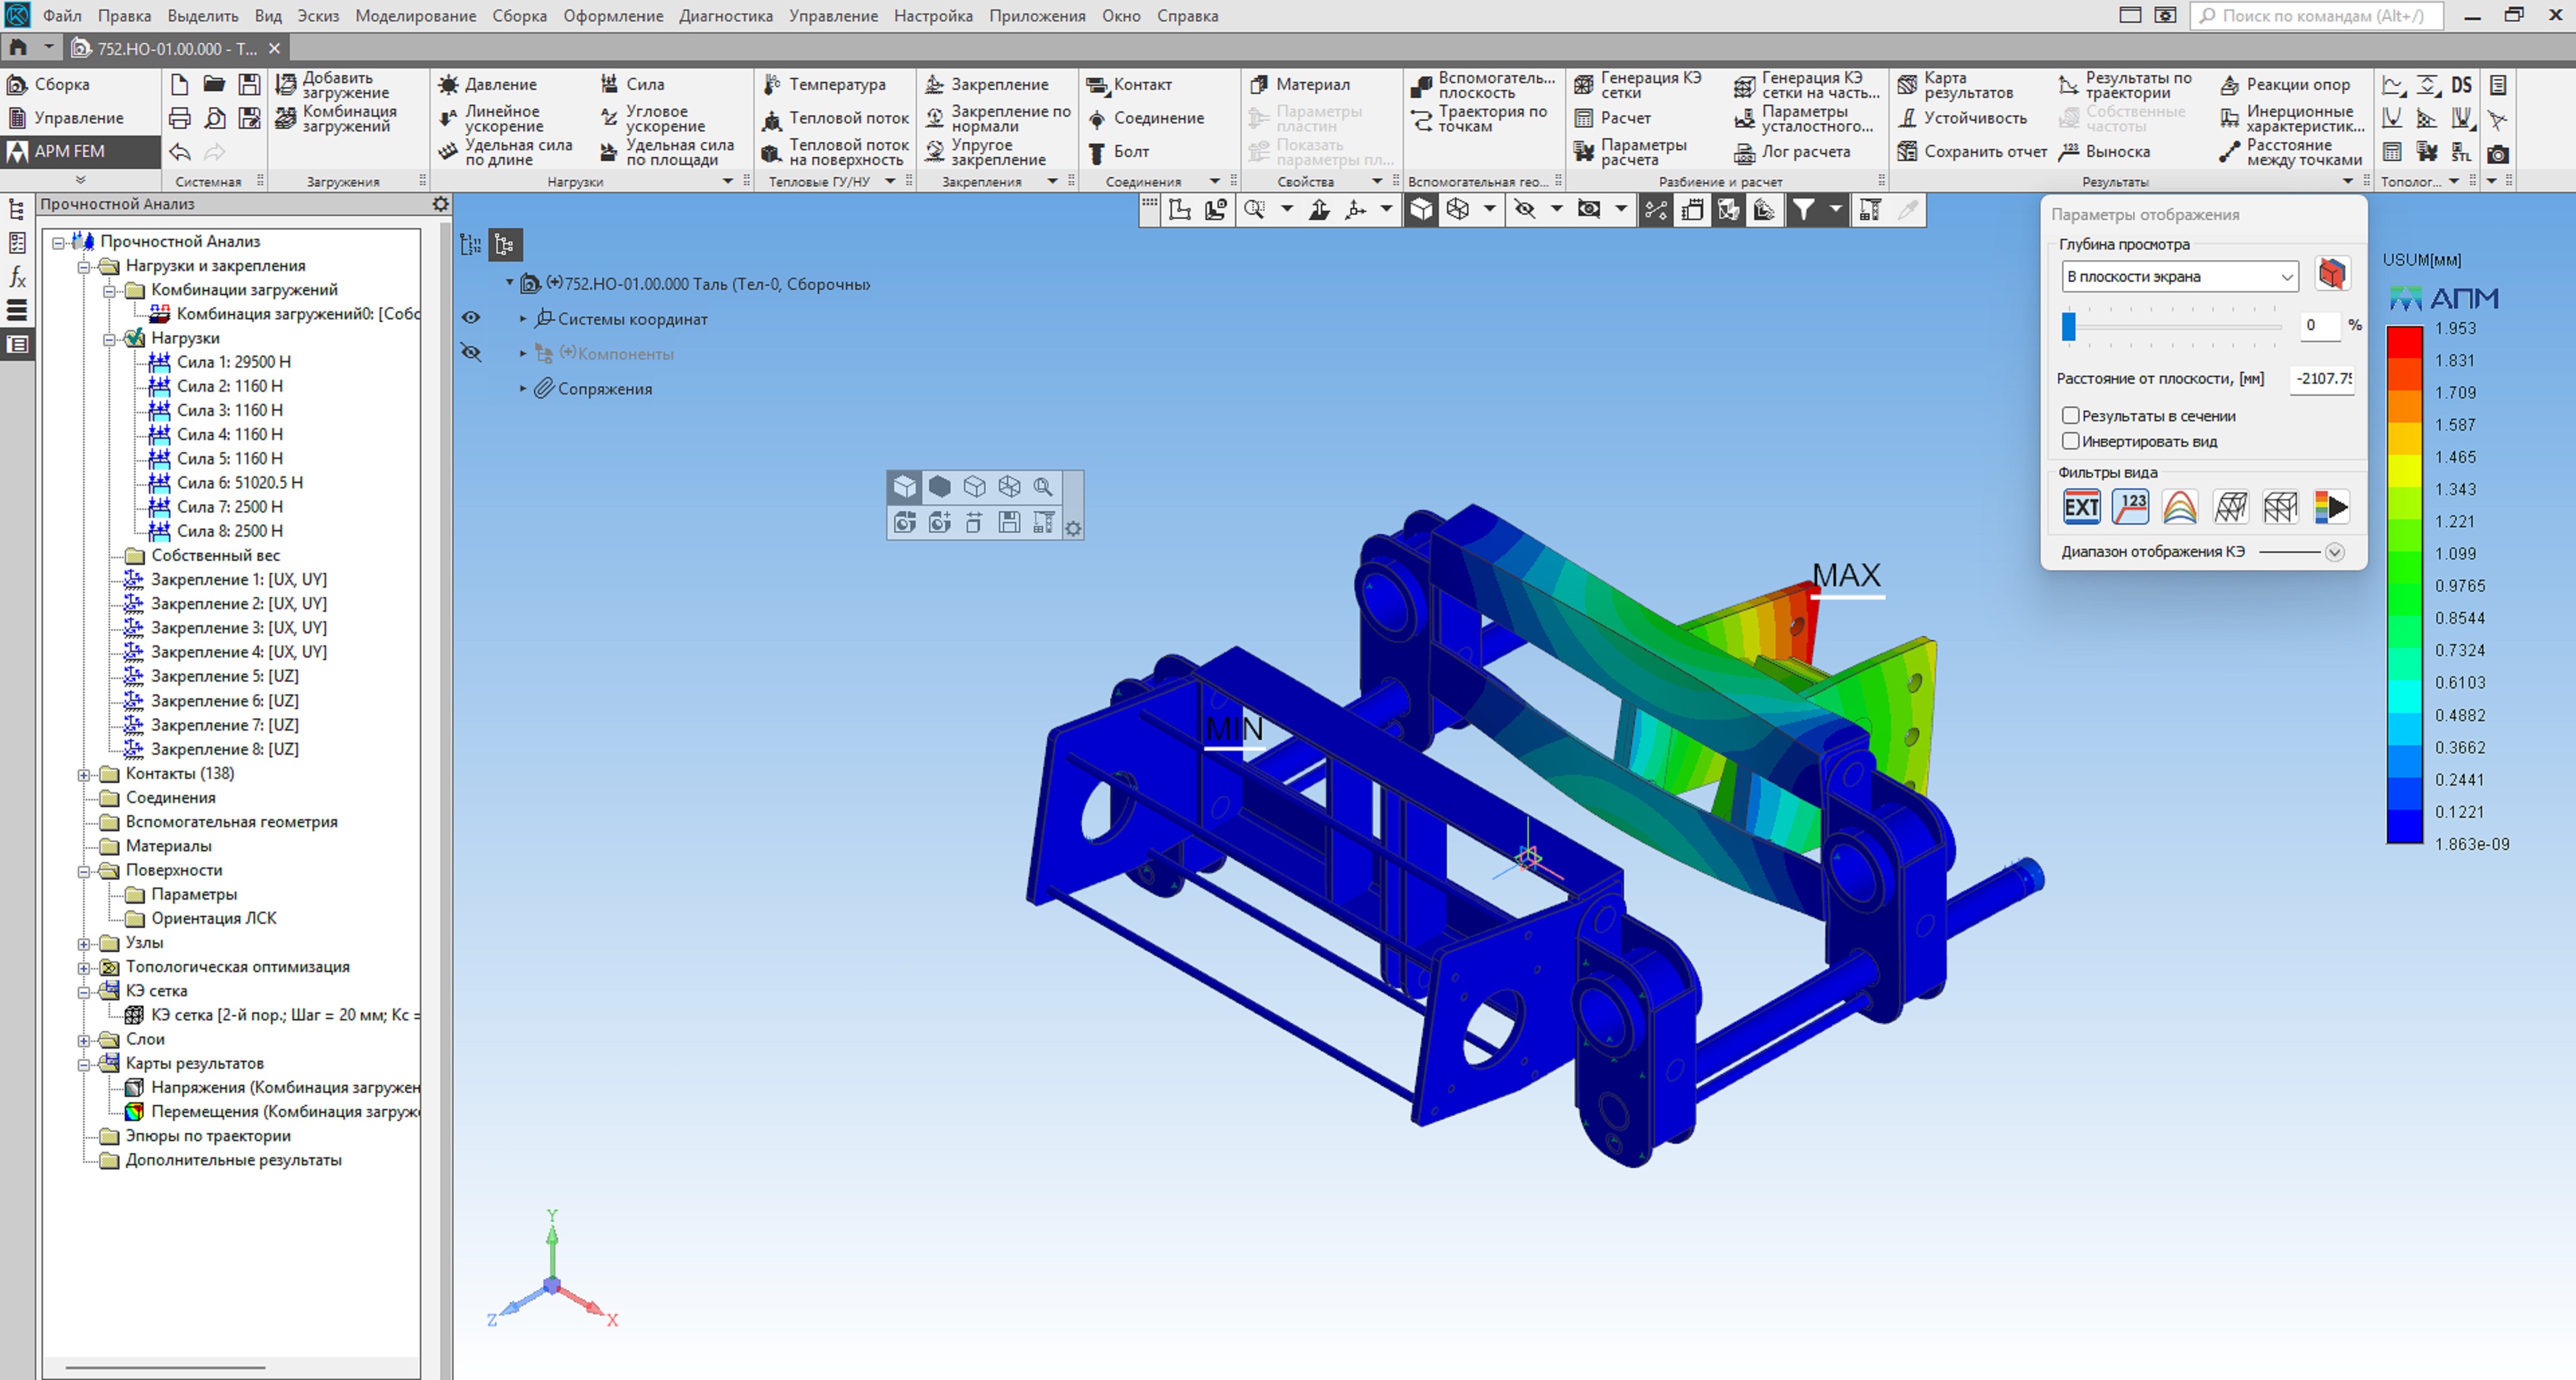Click the Глубина просмотра slider handle
The height and width of the screenshot is (1380, 2576).
[x=2069, y=325]
